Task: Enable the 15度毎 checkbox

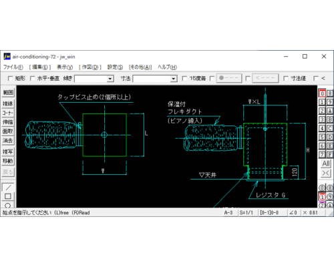Action: pos(184,78)
